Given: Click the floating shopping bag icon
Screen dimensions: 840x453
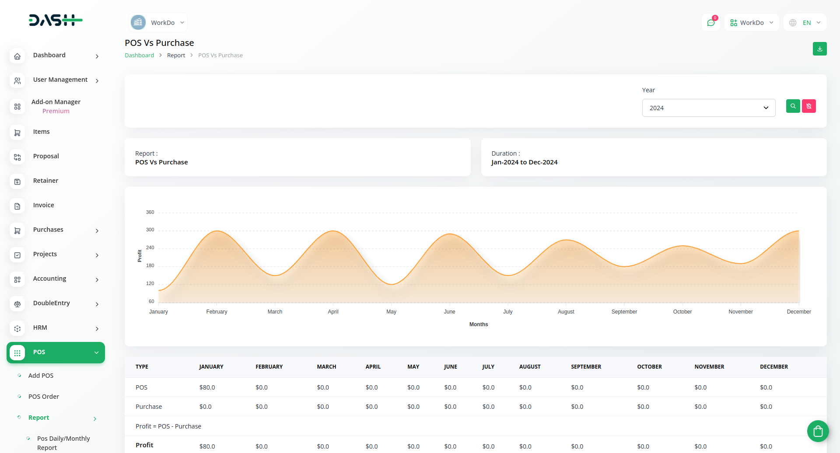Looking at the screenshot, I should [818, 431].
